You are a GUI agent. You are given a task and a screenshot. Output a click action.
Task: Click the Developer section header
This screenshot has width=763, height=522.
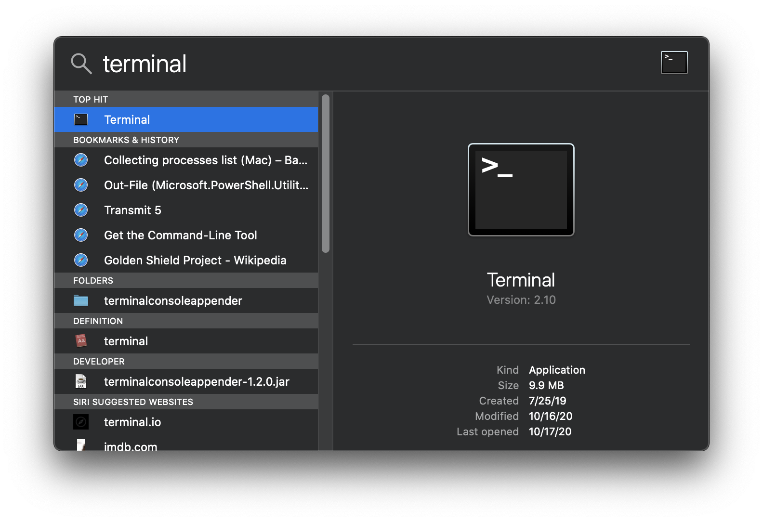(x=186, y=361)
